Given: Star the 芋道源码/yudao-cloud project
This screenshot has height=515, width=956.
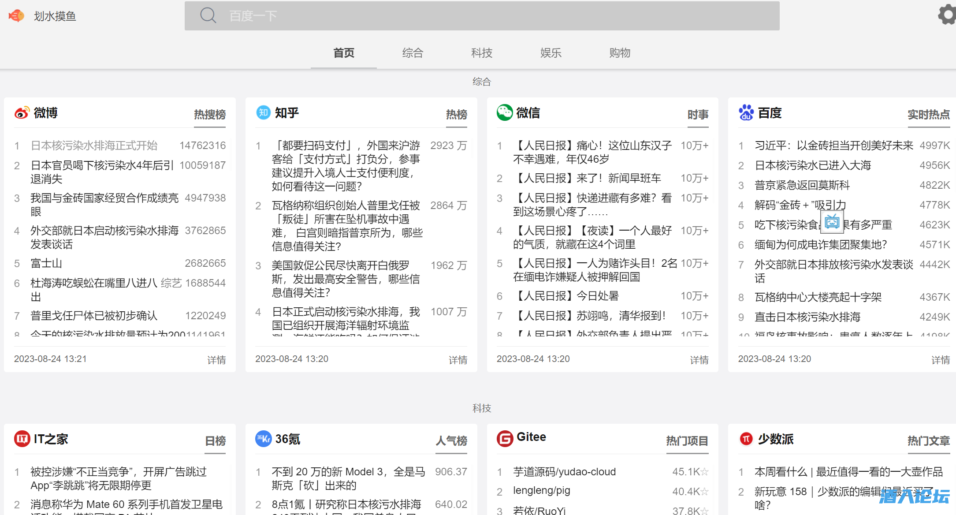Looking at the screenshot, I should coord(704,472).
